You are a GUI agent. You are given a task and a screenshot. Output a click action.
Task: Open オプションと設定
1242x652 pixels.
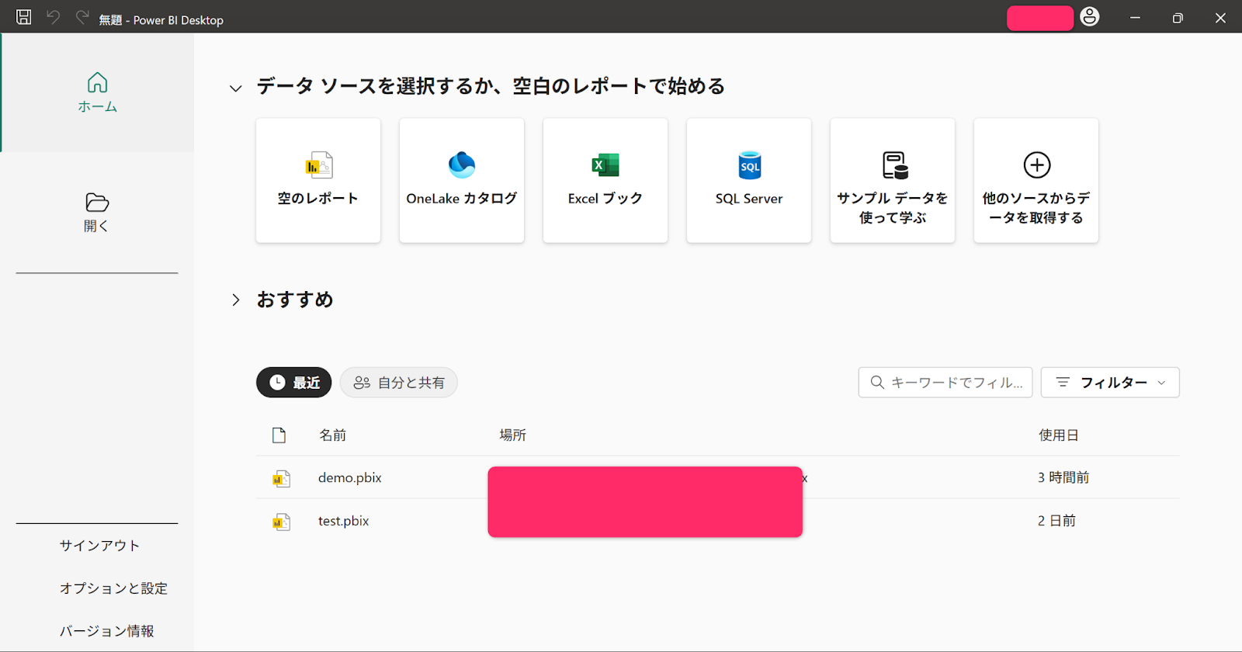point(114,588)
